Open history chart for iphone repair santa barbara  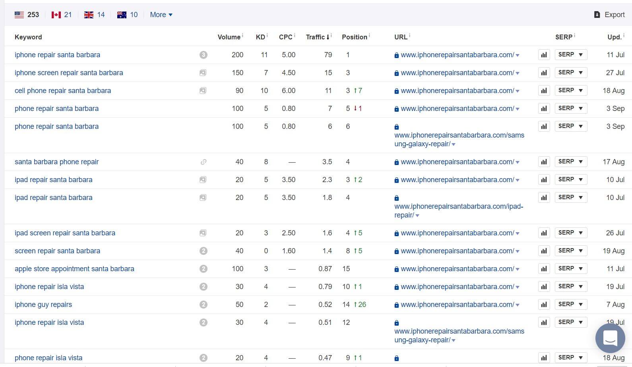[x=544, y=55]
